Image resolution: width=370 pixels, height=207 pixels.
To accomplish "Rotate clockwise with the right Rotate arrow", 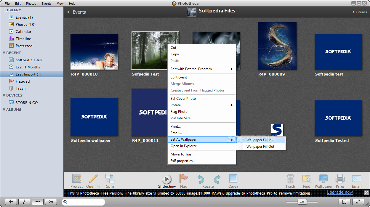I will point(217,179).
